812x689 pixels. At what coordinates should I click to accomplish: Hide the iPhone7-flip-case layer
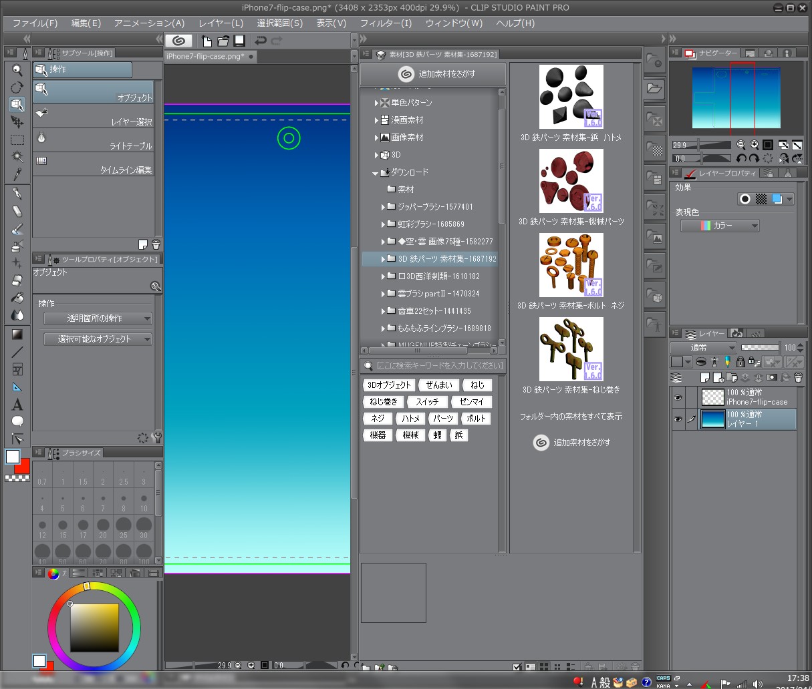678,397
